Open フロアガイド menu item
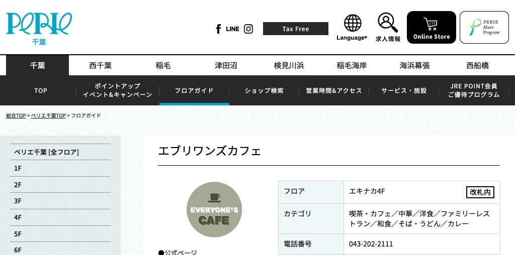This screenshot has width=515, height=255. (194, 90)
